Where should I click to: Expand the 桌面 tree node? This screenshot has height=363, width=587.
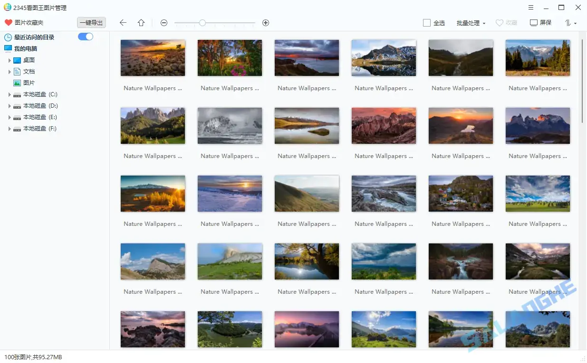10,60
